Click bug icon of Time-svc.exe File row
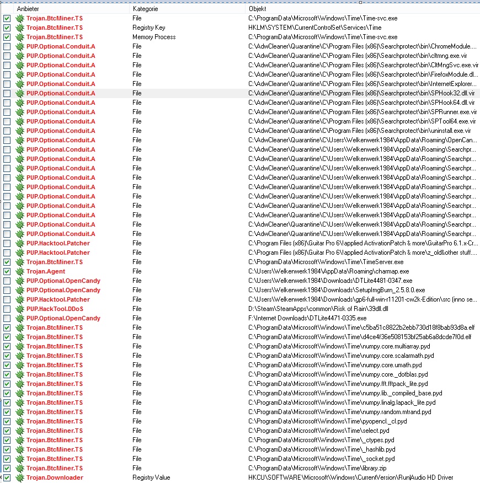This screenshot has width=480, height=483. [x=20, y=19]
